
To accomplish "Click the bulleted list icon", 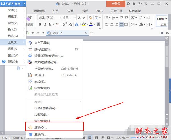I will (106, 18).
